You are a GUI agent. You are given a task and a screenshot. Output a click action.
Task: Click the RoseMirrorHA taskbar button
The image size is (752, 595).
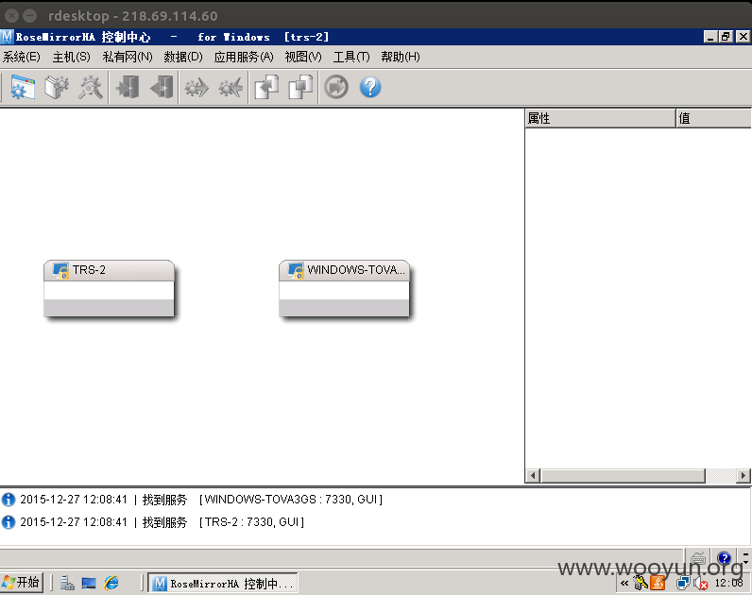pos(223,583)
